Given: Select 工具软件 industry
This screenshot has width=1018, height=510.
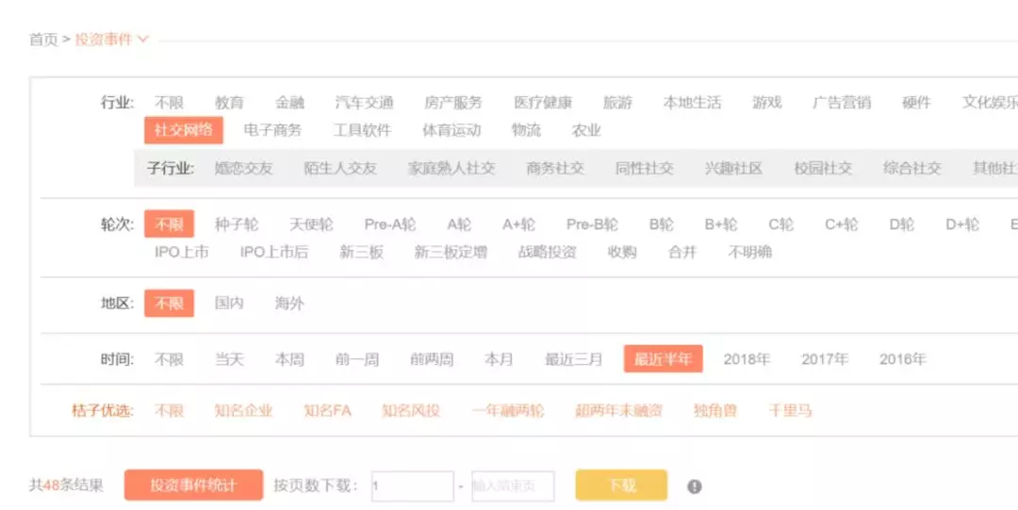Looking at the screenshot, I should tap(362, 130).
